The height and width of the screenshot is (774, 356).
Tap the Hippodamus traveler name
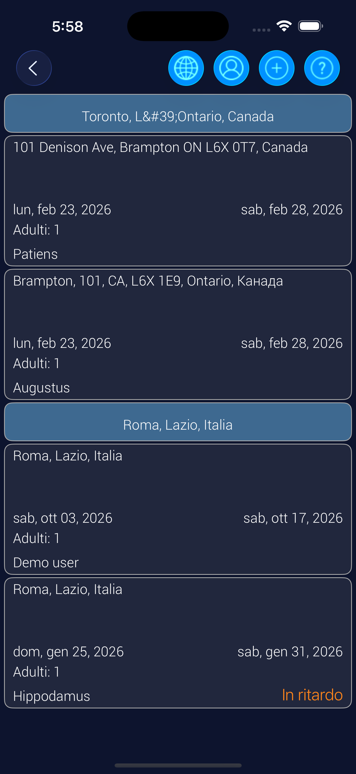52,696
